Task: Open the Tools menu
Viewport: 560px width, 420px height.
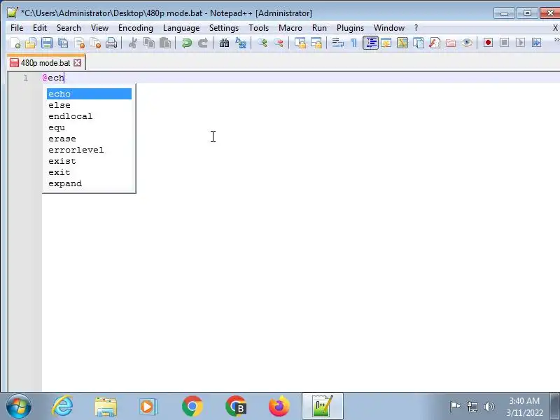Action: (x=258, y=28)
